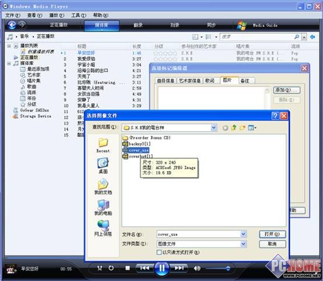Image resolution: width=323 pixels, height=281 pixels.
Task: Click the 打开 button
Action: pos(272,234)
